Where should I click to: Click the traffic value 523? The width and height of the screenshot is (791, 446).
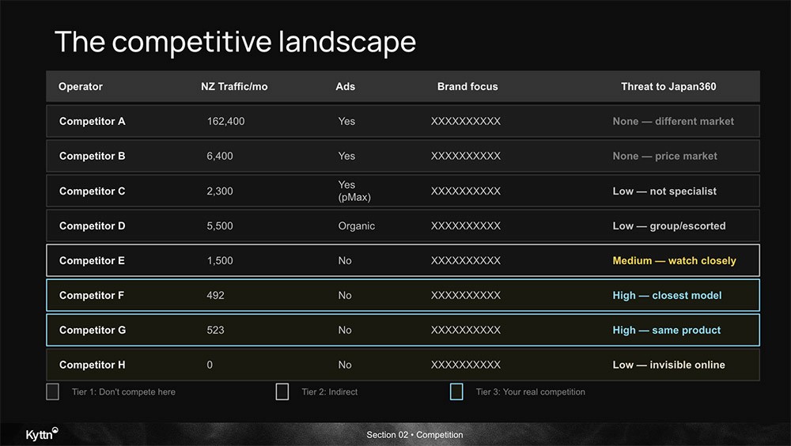click(215, 331)
